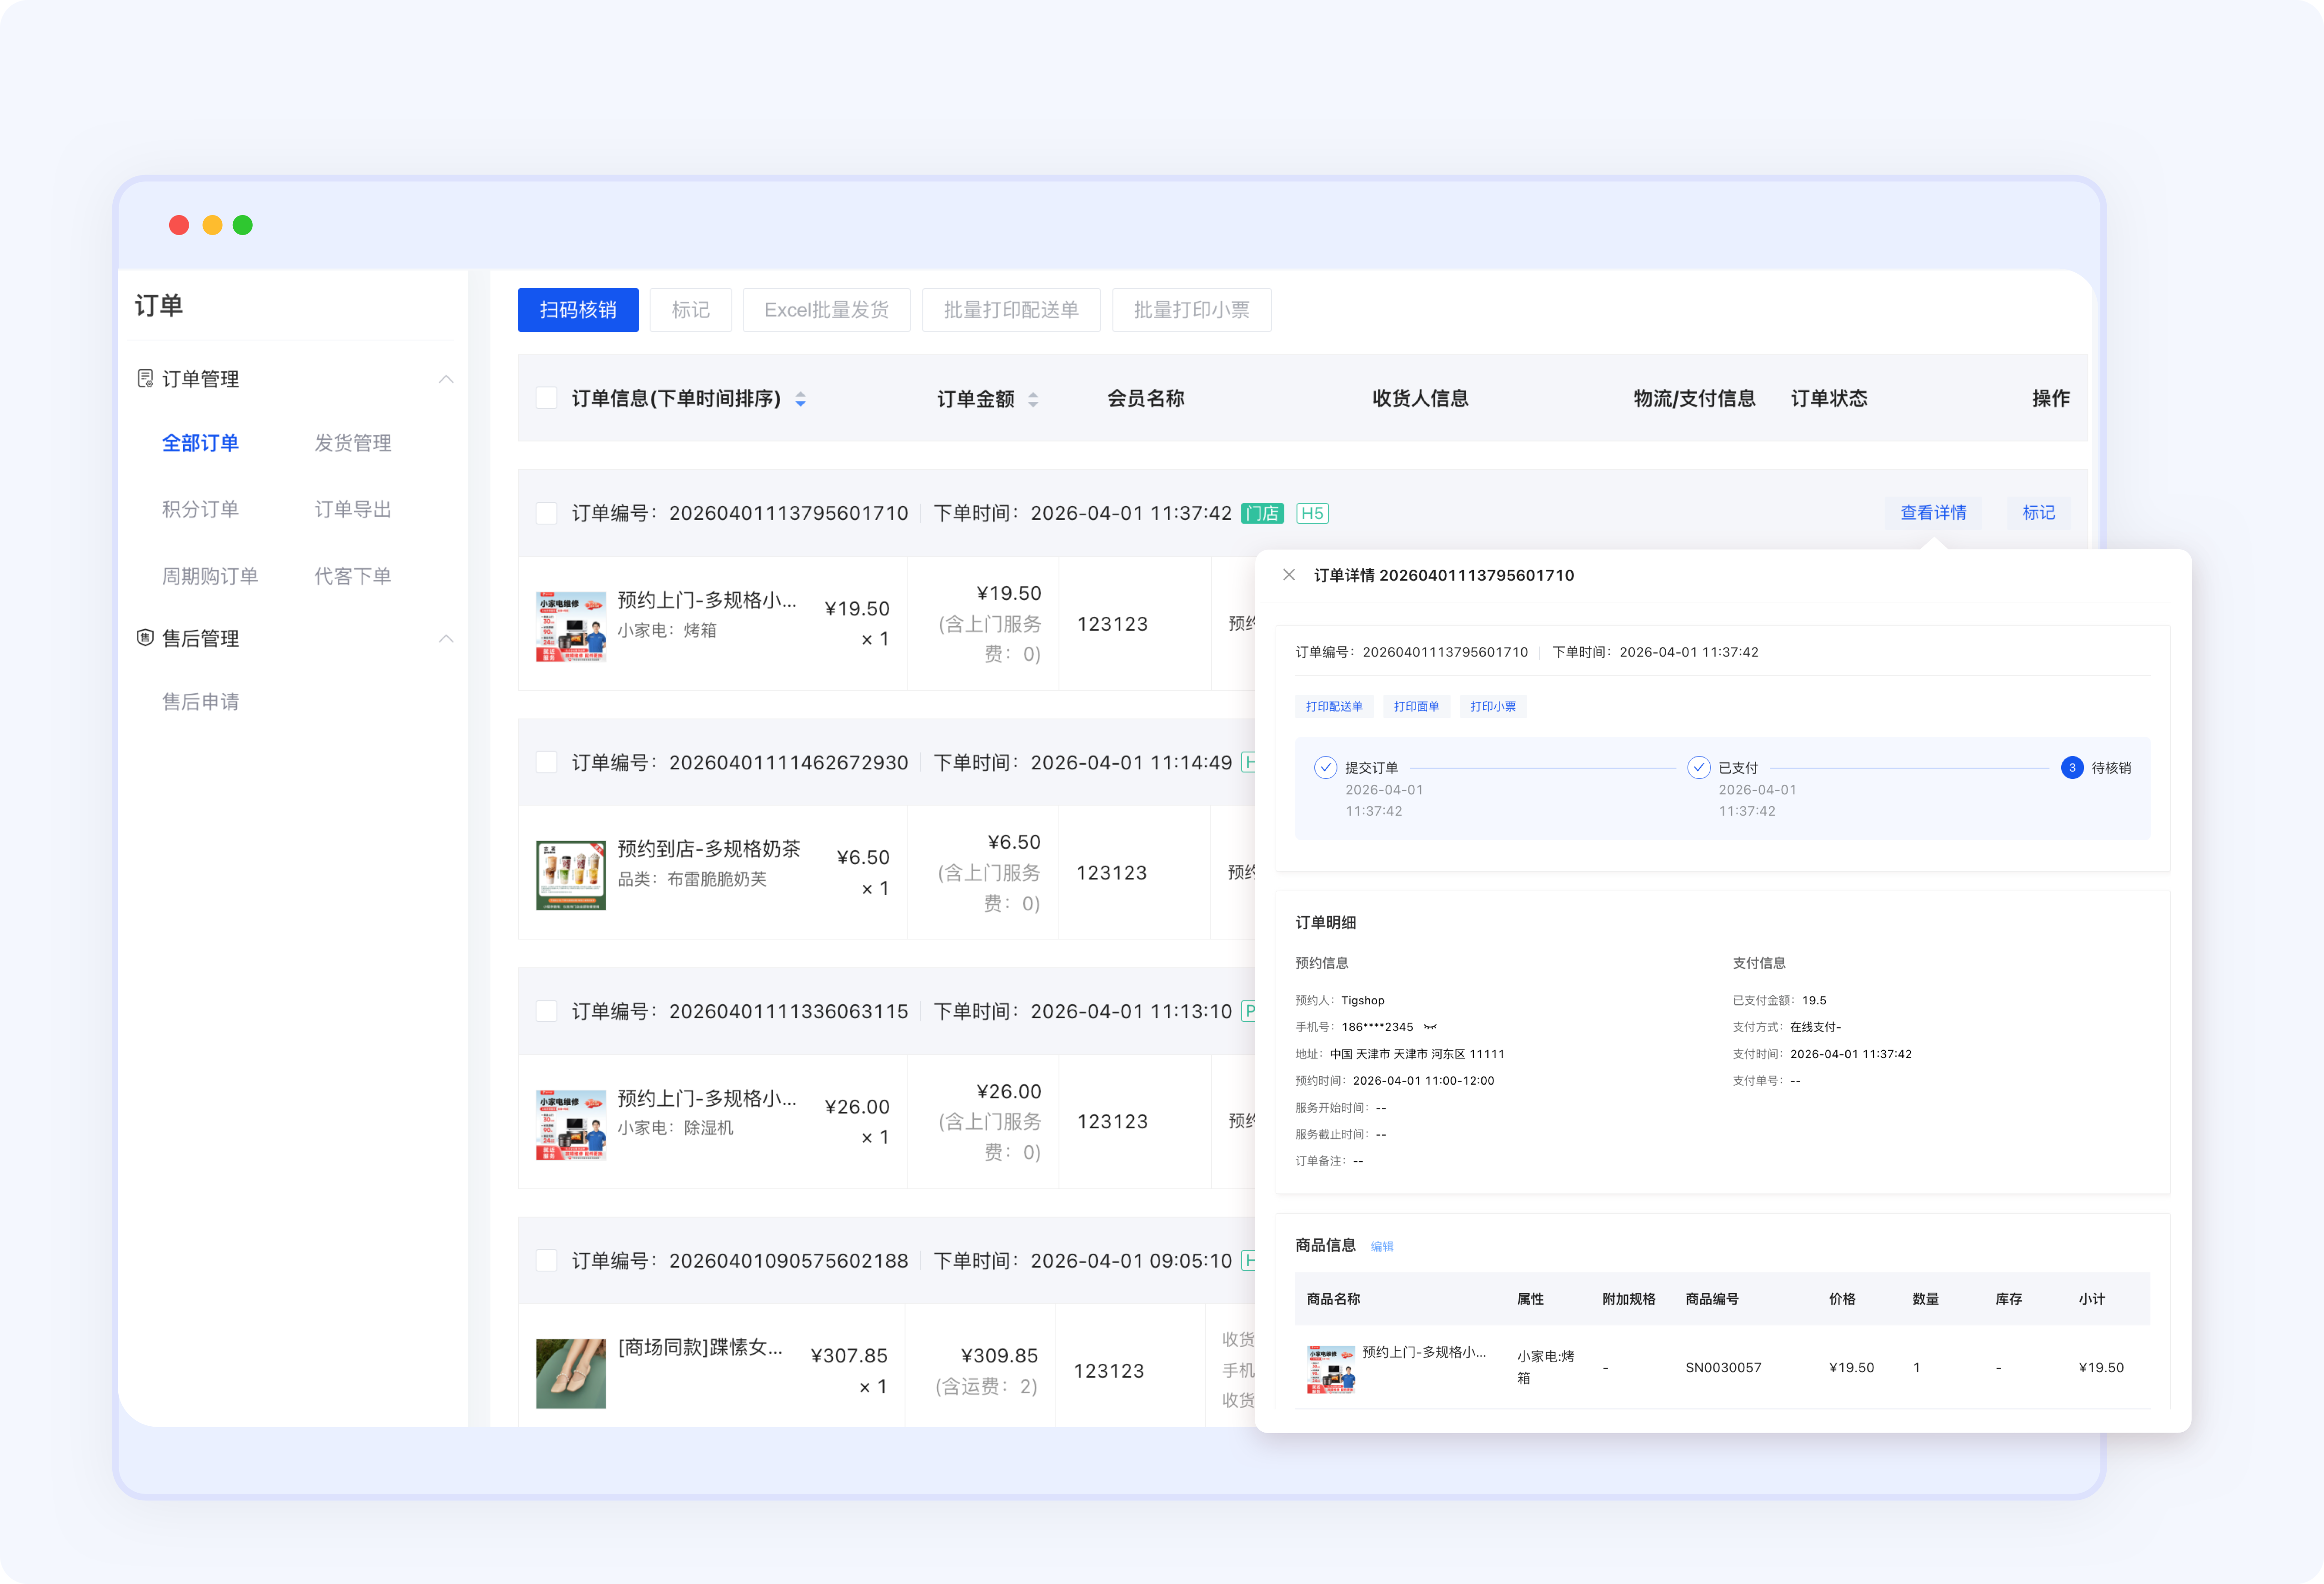Screen dimensions: 2324x1584
Task: Toggle the select-all orders header checkbox
Action: (546, 398)
